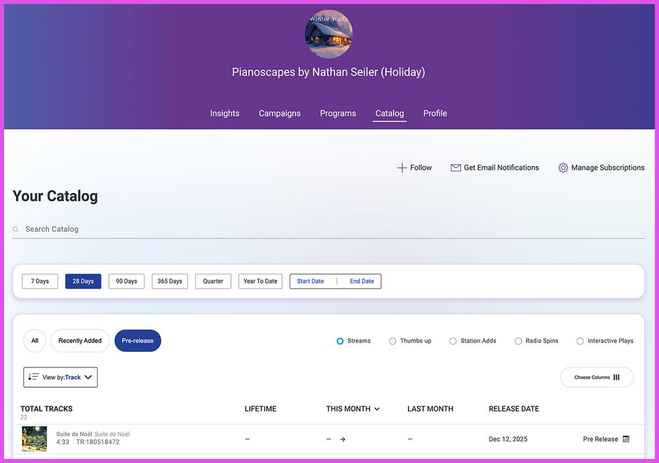Select the Streams radio button
This screenshot has height=463, width=659.
[x=340, y=341]
